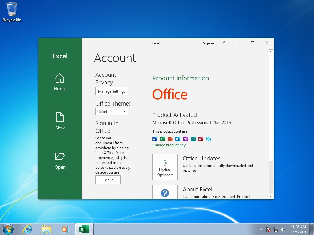Open the volume speaker icon in the tray

tap(283, 229)
